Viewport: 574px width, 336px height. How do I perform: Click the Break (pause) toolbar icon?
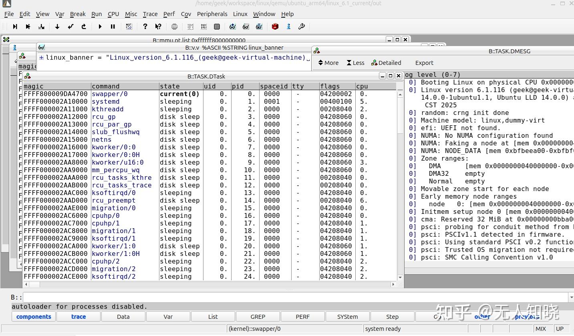click(x=113, y=26)
